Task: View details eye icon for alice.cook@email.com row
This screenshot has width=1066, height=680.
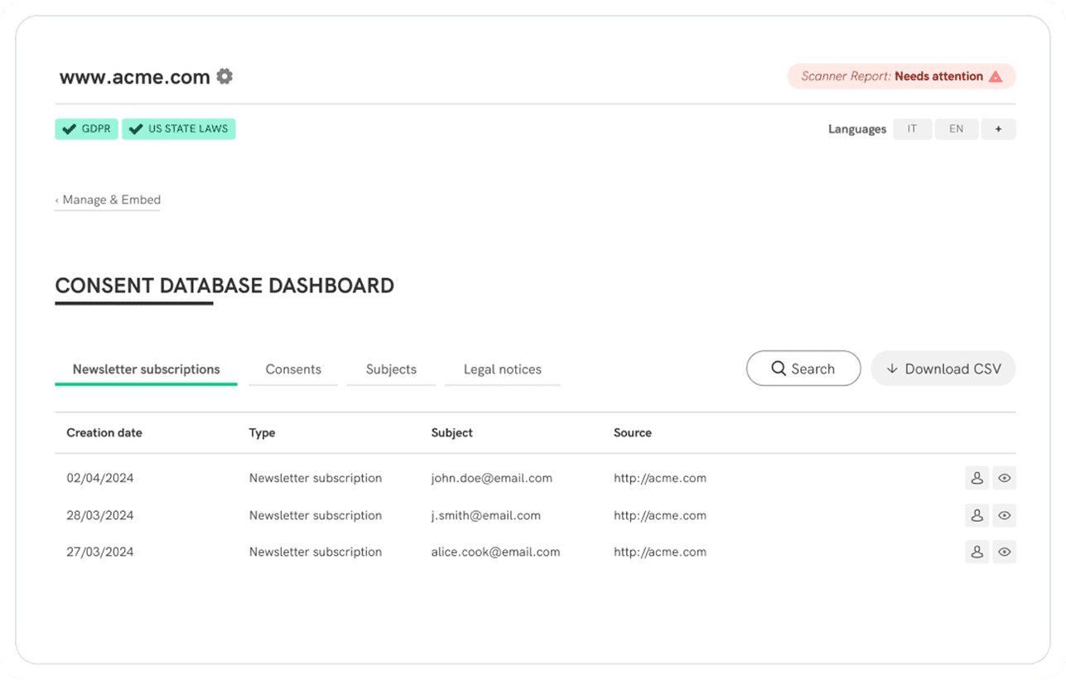Action: click(x=1004, y=552)
